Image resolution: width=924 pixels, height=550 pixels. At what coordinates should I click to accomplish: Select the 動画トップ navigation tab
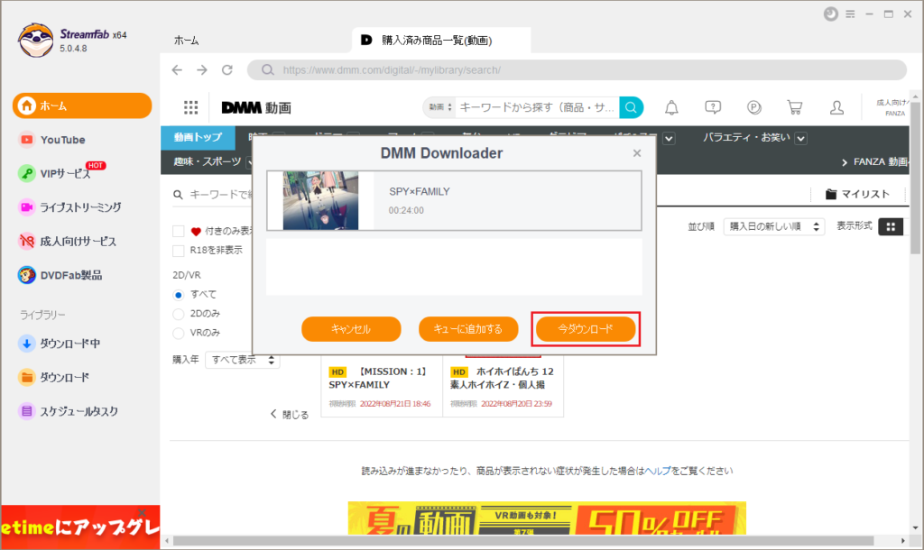click(198, 137)
